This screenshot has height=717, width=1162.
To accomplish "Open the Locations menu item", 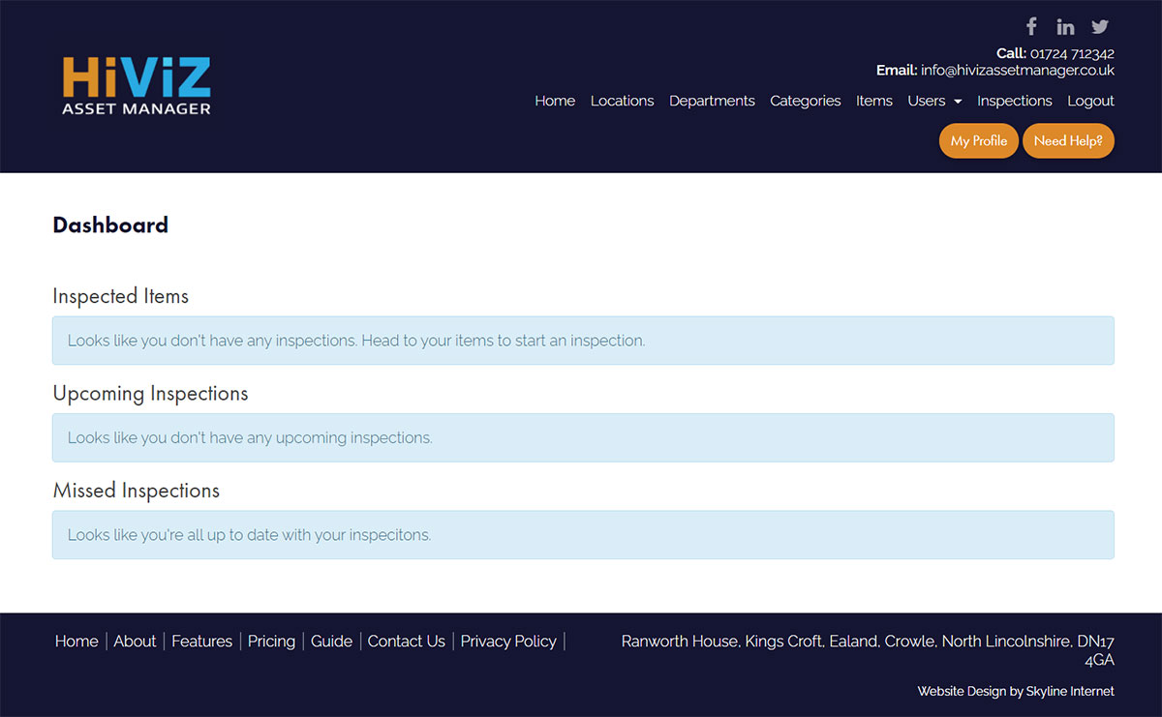I will pos(622,101).
